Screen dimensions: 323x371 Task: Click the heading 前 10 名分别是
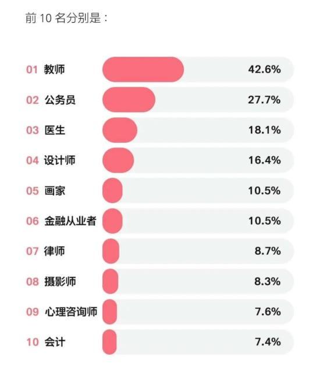[66, 18]
